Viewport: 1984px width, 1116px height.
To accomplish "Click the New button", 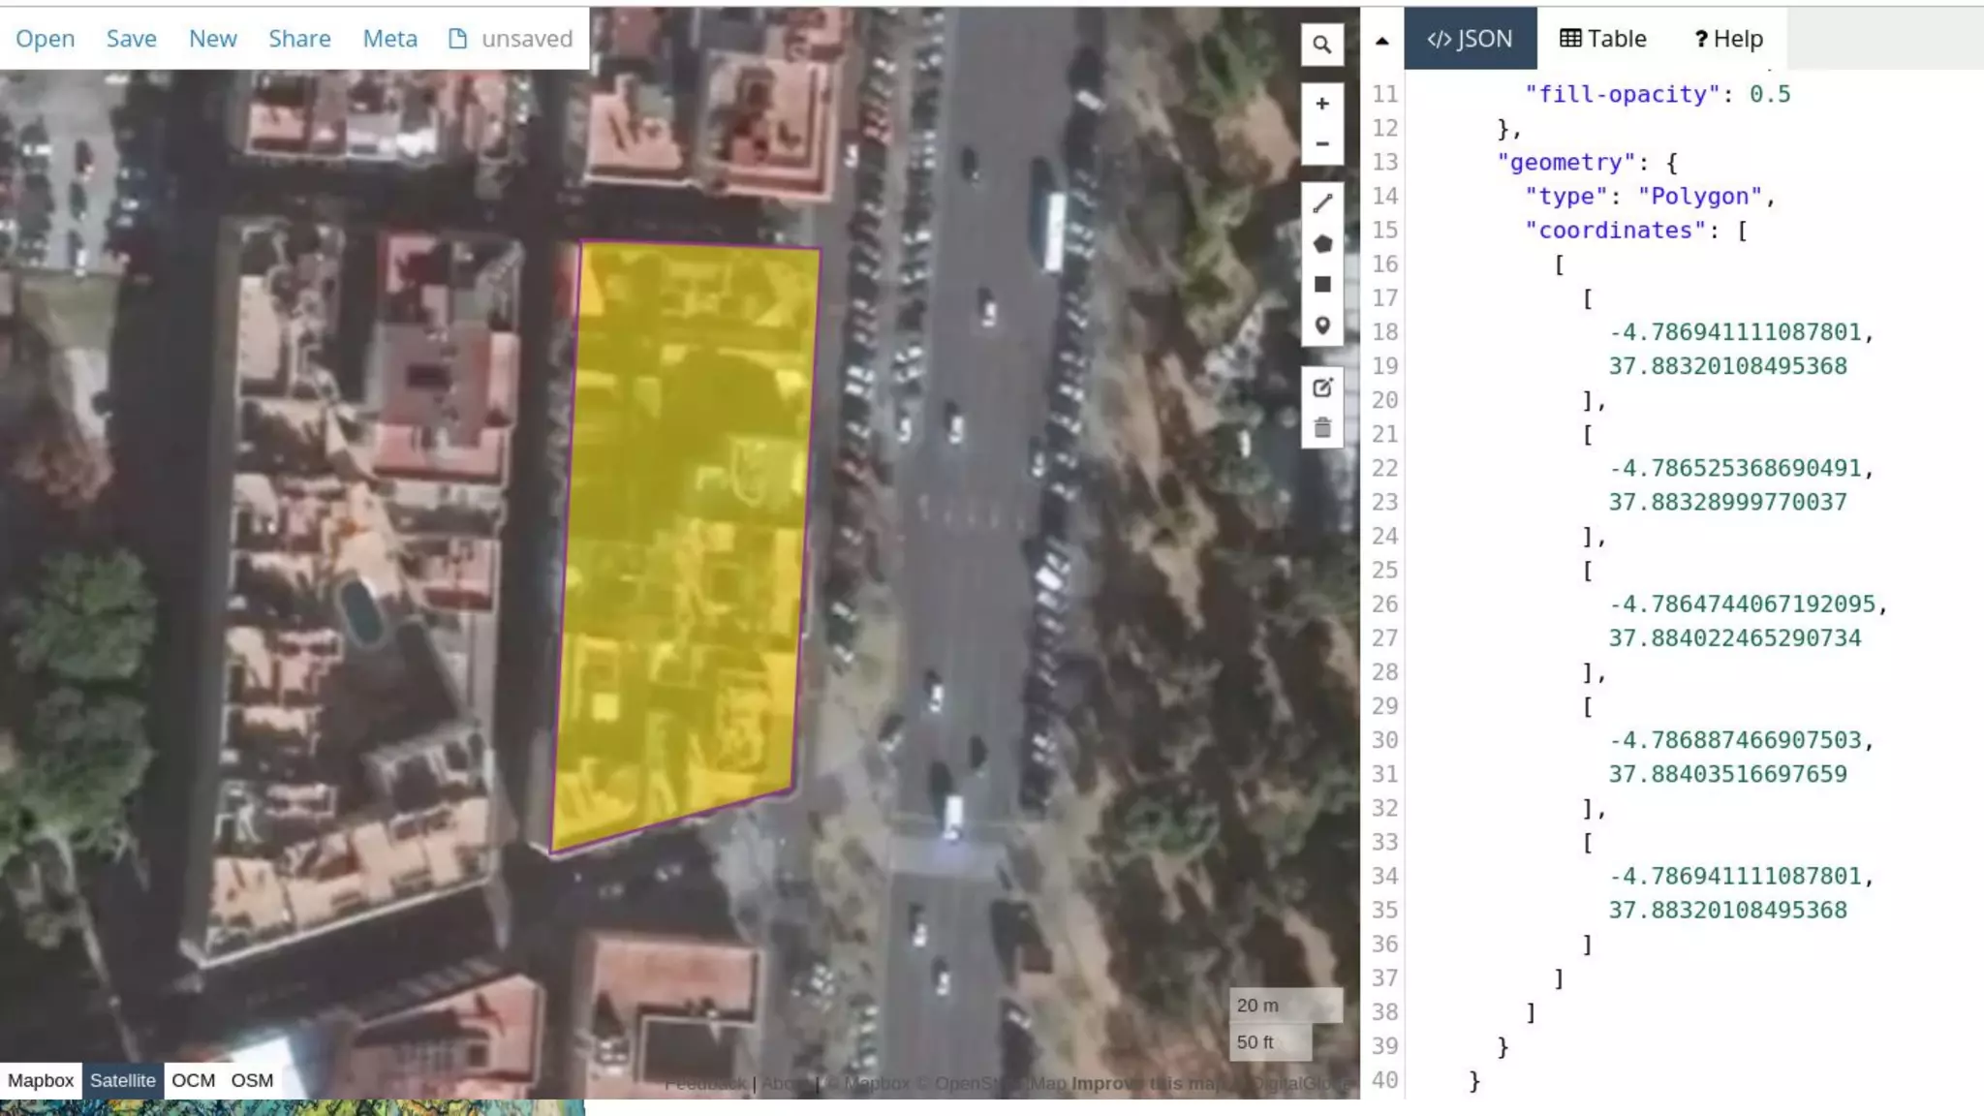I will pos(212,39).
